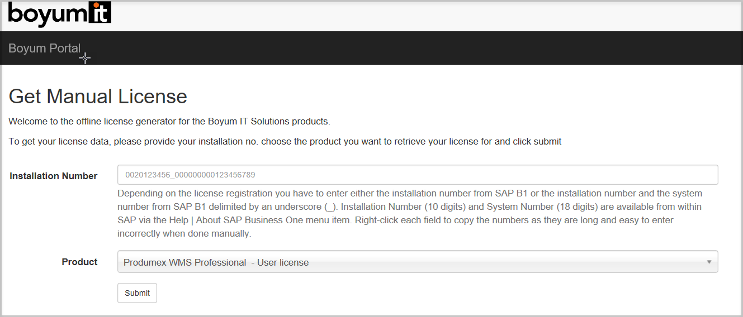Click the welcome offline license generator text
This screenshot has width=743, height=317.
point(169,121)
